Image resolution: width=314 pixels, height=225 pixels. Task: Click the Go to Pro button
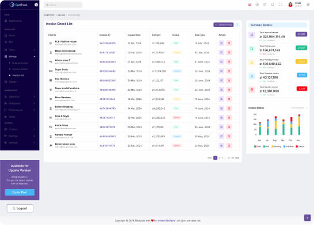tap(20, 192)
